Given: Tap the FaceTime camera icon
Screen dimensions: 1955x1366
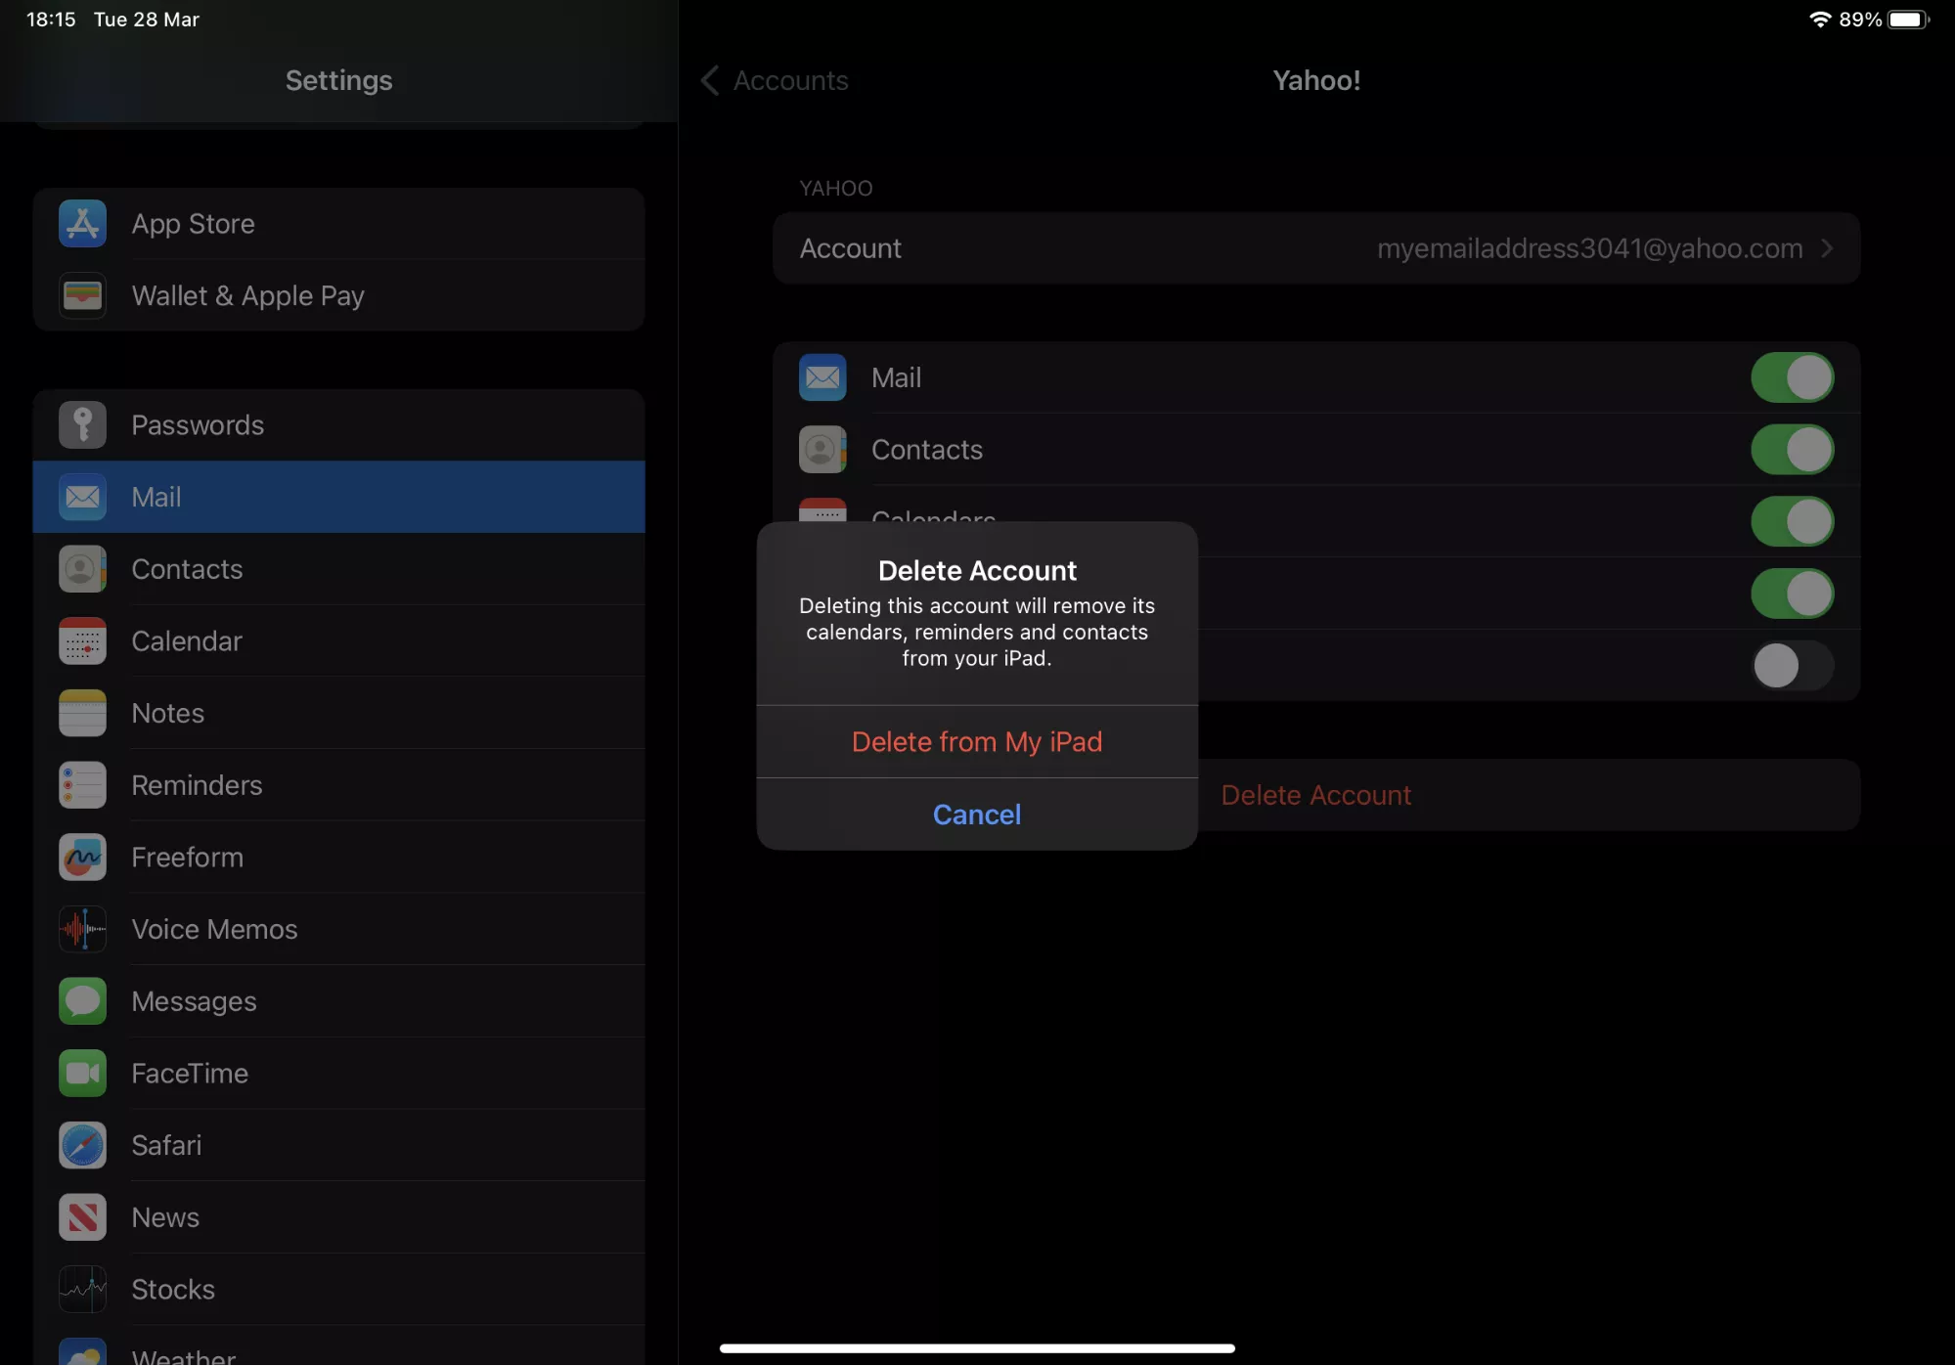Looking at the screenshot, I should [82, 1074].
